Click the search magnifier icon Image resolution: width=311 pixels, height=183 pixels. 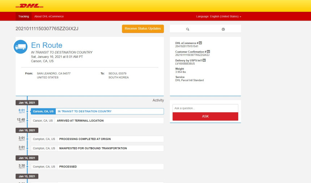click(188, 29)
